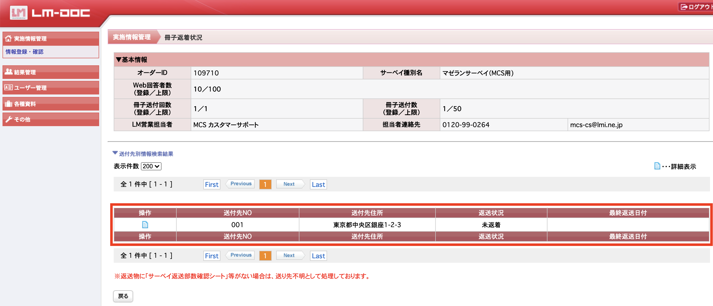Click the briefcase icon for 各種資料
The image size is (713, 306).
pyautogui.click(x=8, y=104)
